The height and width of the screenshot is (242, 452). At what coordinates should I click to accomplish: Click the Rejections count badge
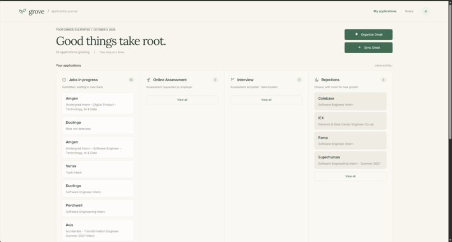coord(383,80)
